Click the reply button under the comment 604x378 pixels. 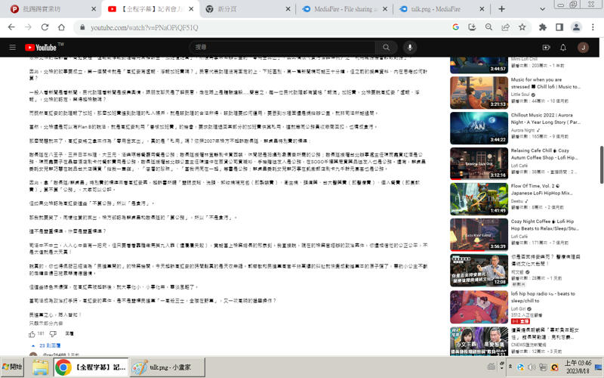click(69, 333)
